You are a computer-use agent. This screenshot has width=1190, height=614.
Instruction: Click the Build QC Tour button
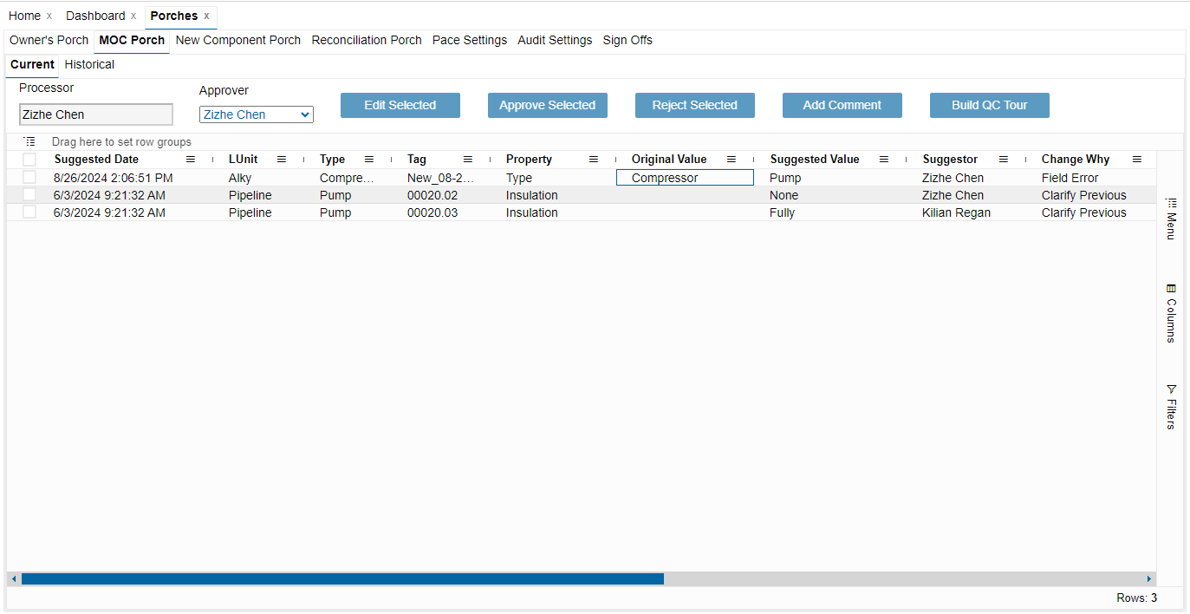(989, 106)
